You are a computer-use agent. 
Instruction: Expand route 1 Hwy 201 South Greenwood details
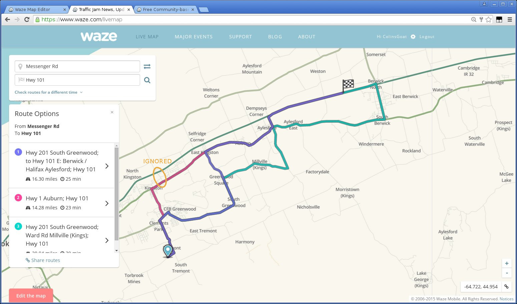tap(107, 166)
